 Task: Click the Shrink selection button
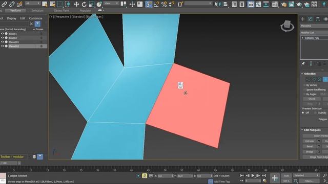[312, 99]
